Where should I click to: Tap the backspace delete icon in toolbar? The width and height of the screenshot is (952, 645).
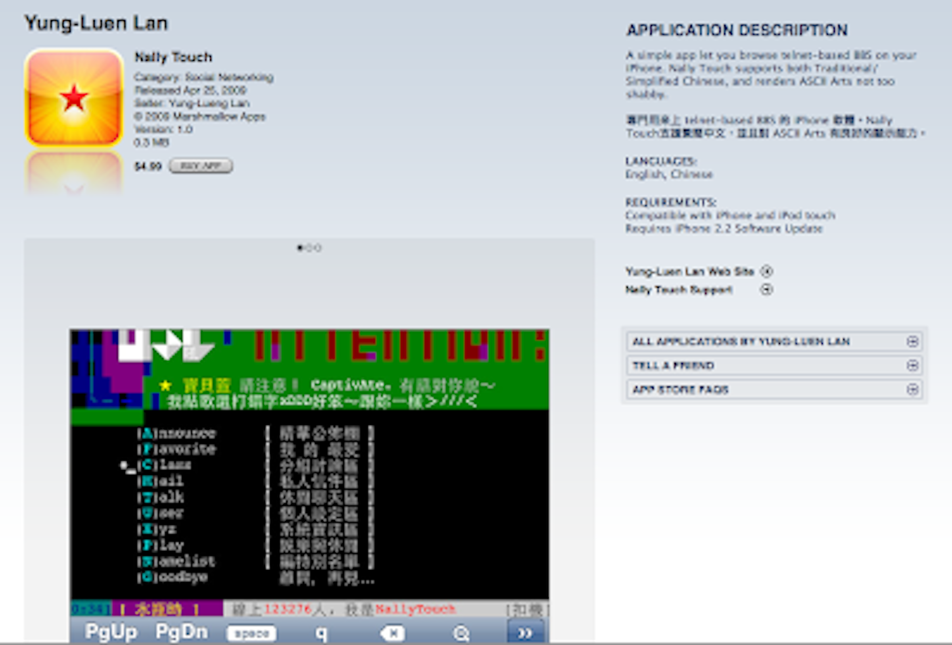[x=392, y=633]
